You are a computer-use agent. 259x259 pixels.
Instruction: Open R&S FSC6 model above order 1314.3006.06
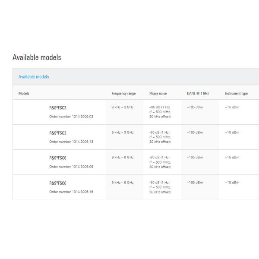pyautogui.click(x=58, y=158)
